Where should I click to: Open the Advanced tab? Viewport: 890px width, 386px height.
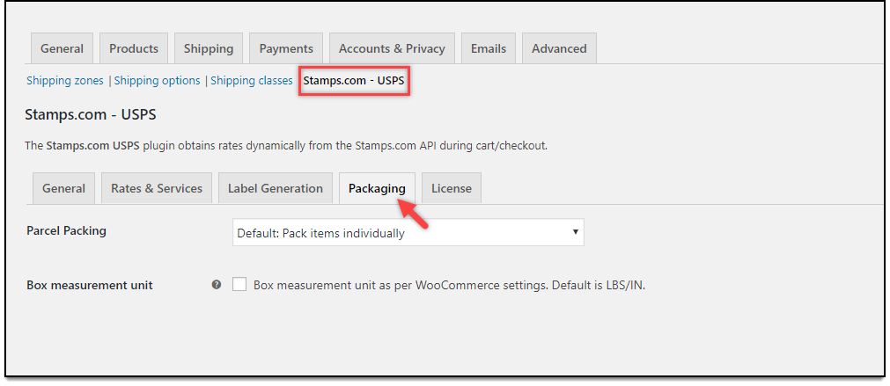click(559, 48)
